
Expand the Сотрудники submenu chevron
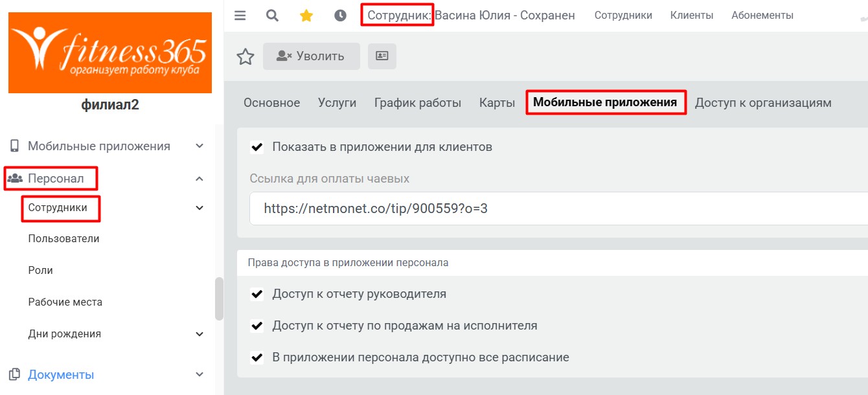point(200,208)
